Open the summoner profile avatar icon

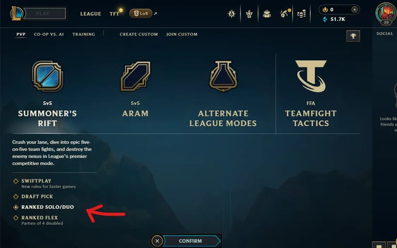(386, 13)
